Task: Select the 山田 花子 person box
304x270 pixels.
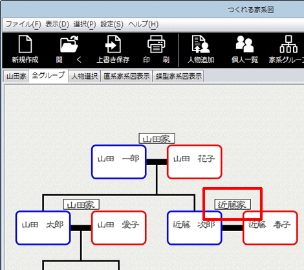Action: coord(195,162)
